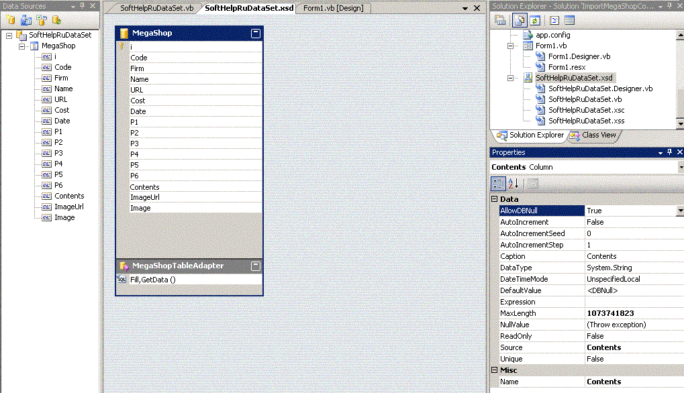Select SoftHelpRuDataSet.xss file icon
Screen dimensions: 684x393
(x=540, y=121)
